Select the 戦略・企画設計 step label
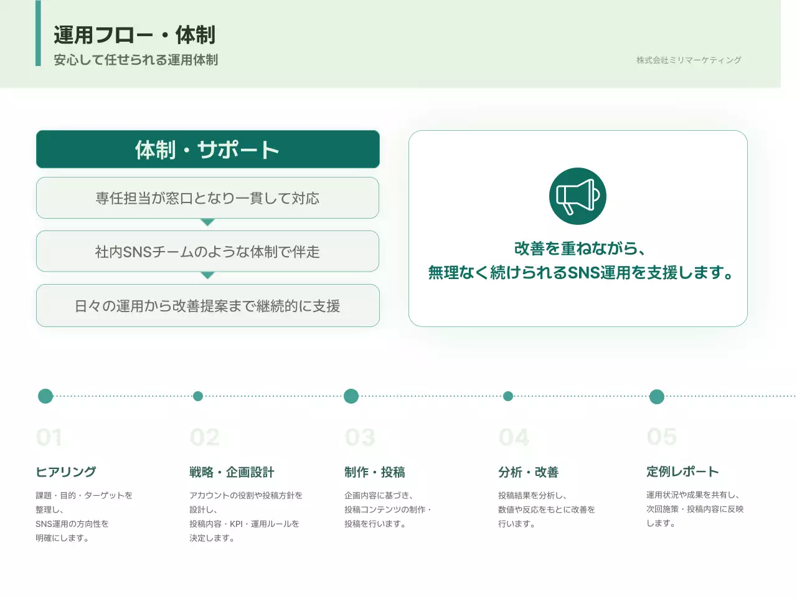This screenshot has width=797, height=598. click(232, 472)
